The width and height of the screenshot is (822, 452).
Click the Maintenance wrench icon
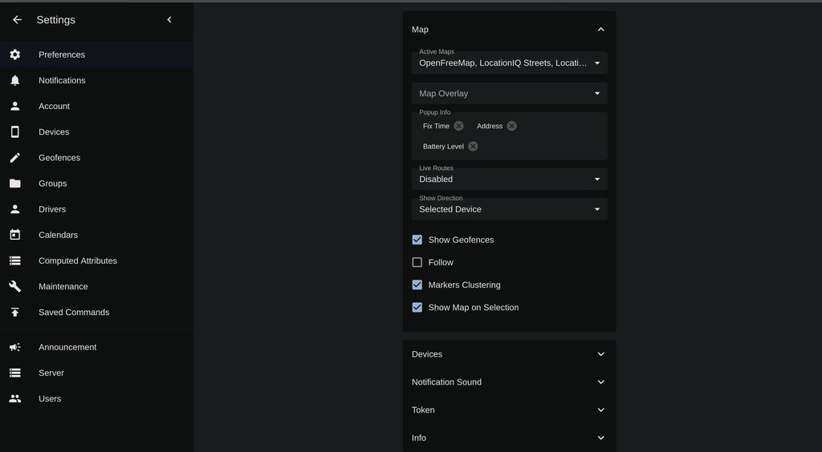point(15,287)
